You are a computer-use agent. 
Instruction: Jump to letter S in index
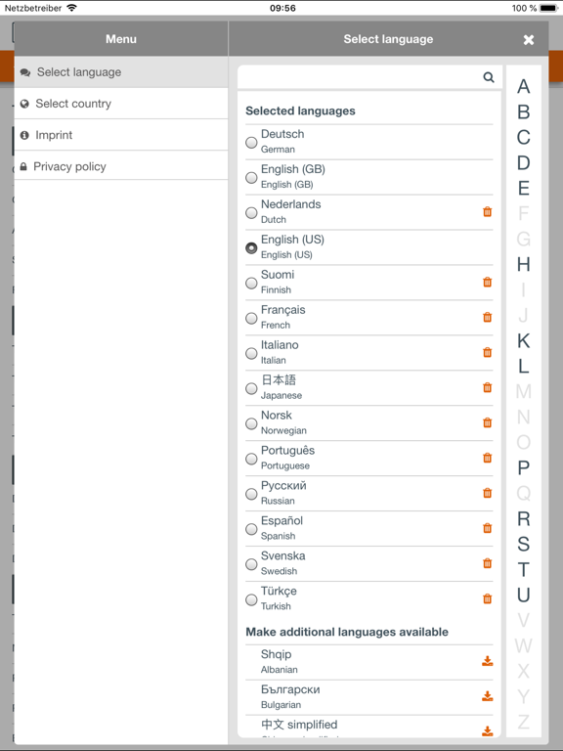pyautogui.click(x=523, y=544)
